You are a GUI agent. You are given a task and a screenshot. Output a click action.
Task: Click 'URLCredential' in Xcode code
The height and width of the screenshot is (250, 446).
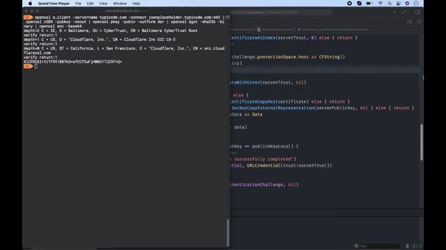point(263,165)
